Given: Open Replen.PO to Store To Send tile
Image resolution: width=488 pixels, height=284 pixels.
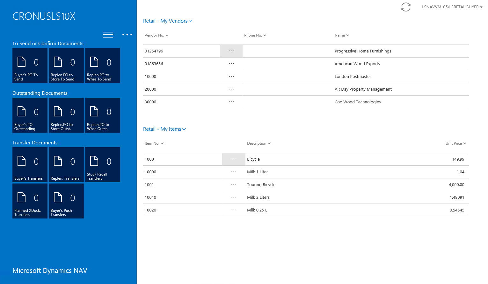Looking at the screenshot, I should click(66, 66).
